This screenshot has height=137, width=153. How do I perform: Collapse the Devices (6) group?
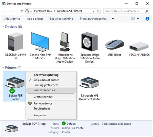coord(3,27)
